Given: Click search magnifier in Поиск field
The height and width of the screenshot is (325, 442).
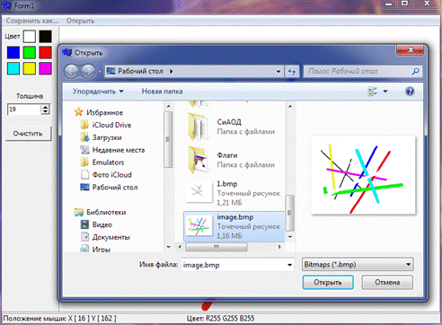Looking at the screenshot, I should click(415, 71).
